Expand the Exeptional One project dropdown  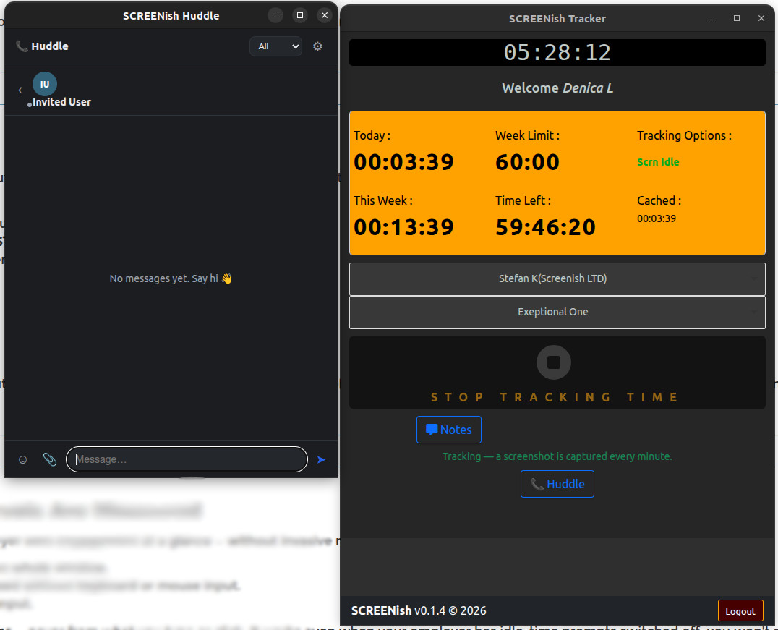(557, 312)
